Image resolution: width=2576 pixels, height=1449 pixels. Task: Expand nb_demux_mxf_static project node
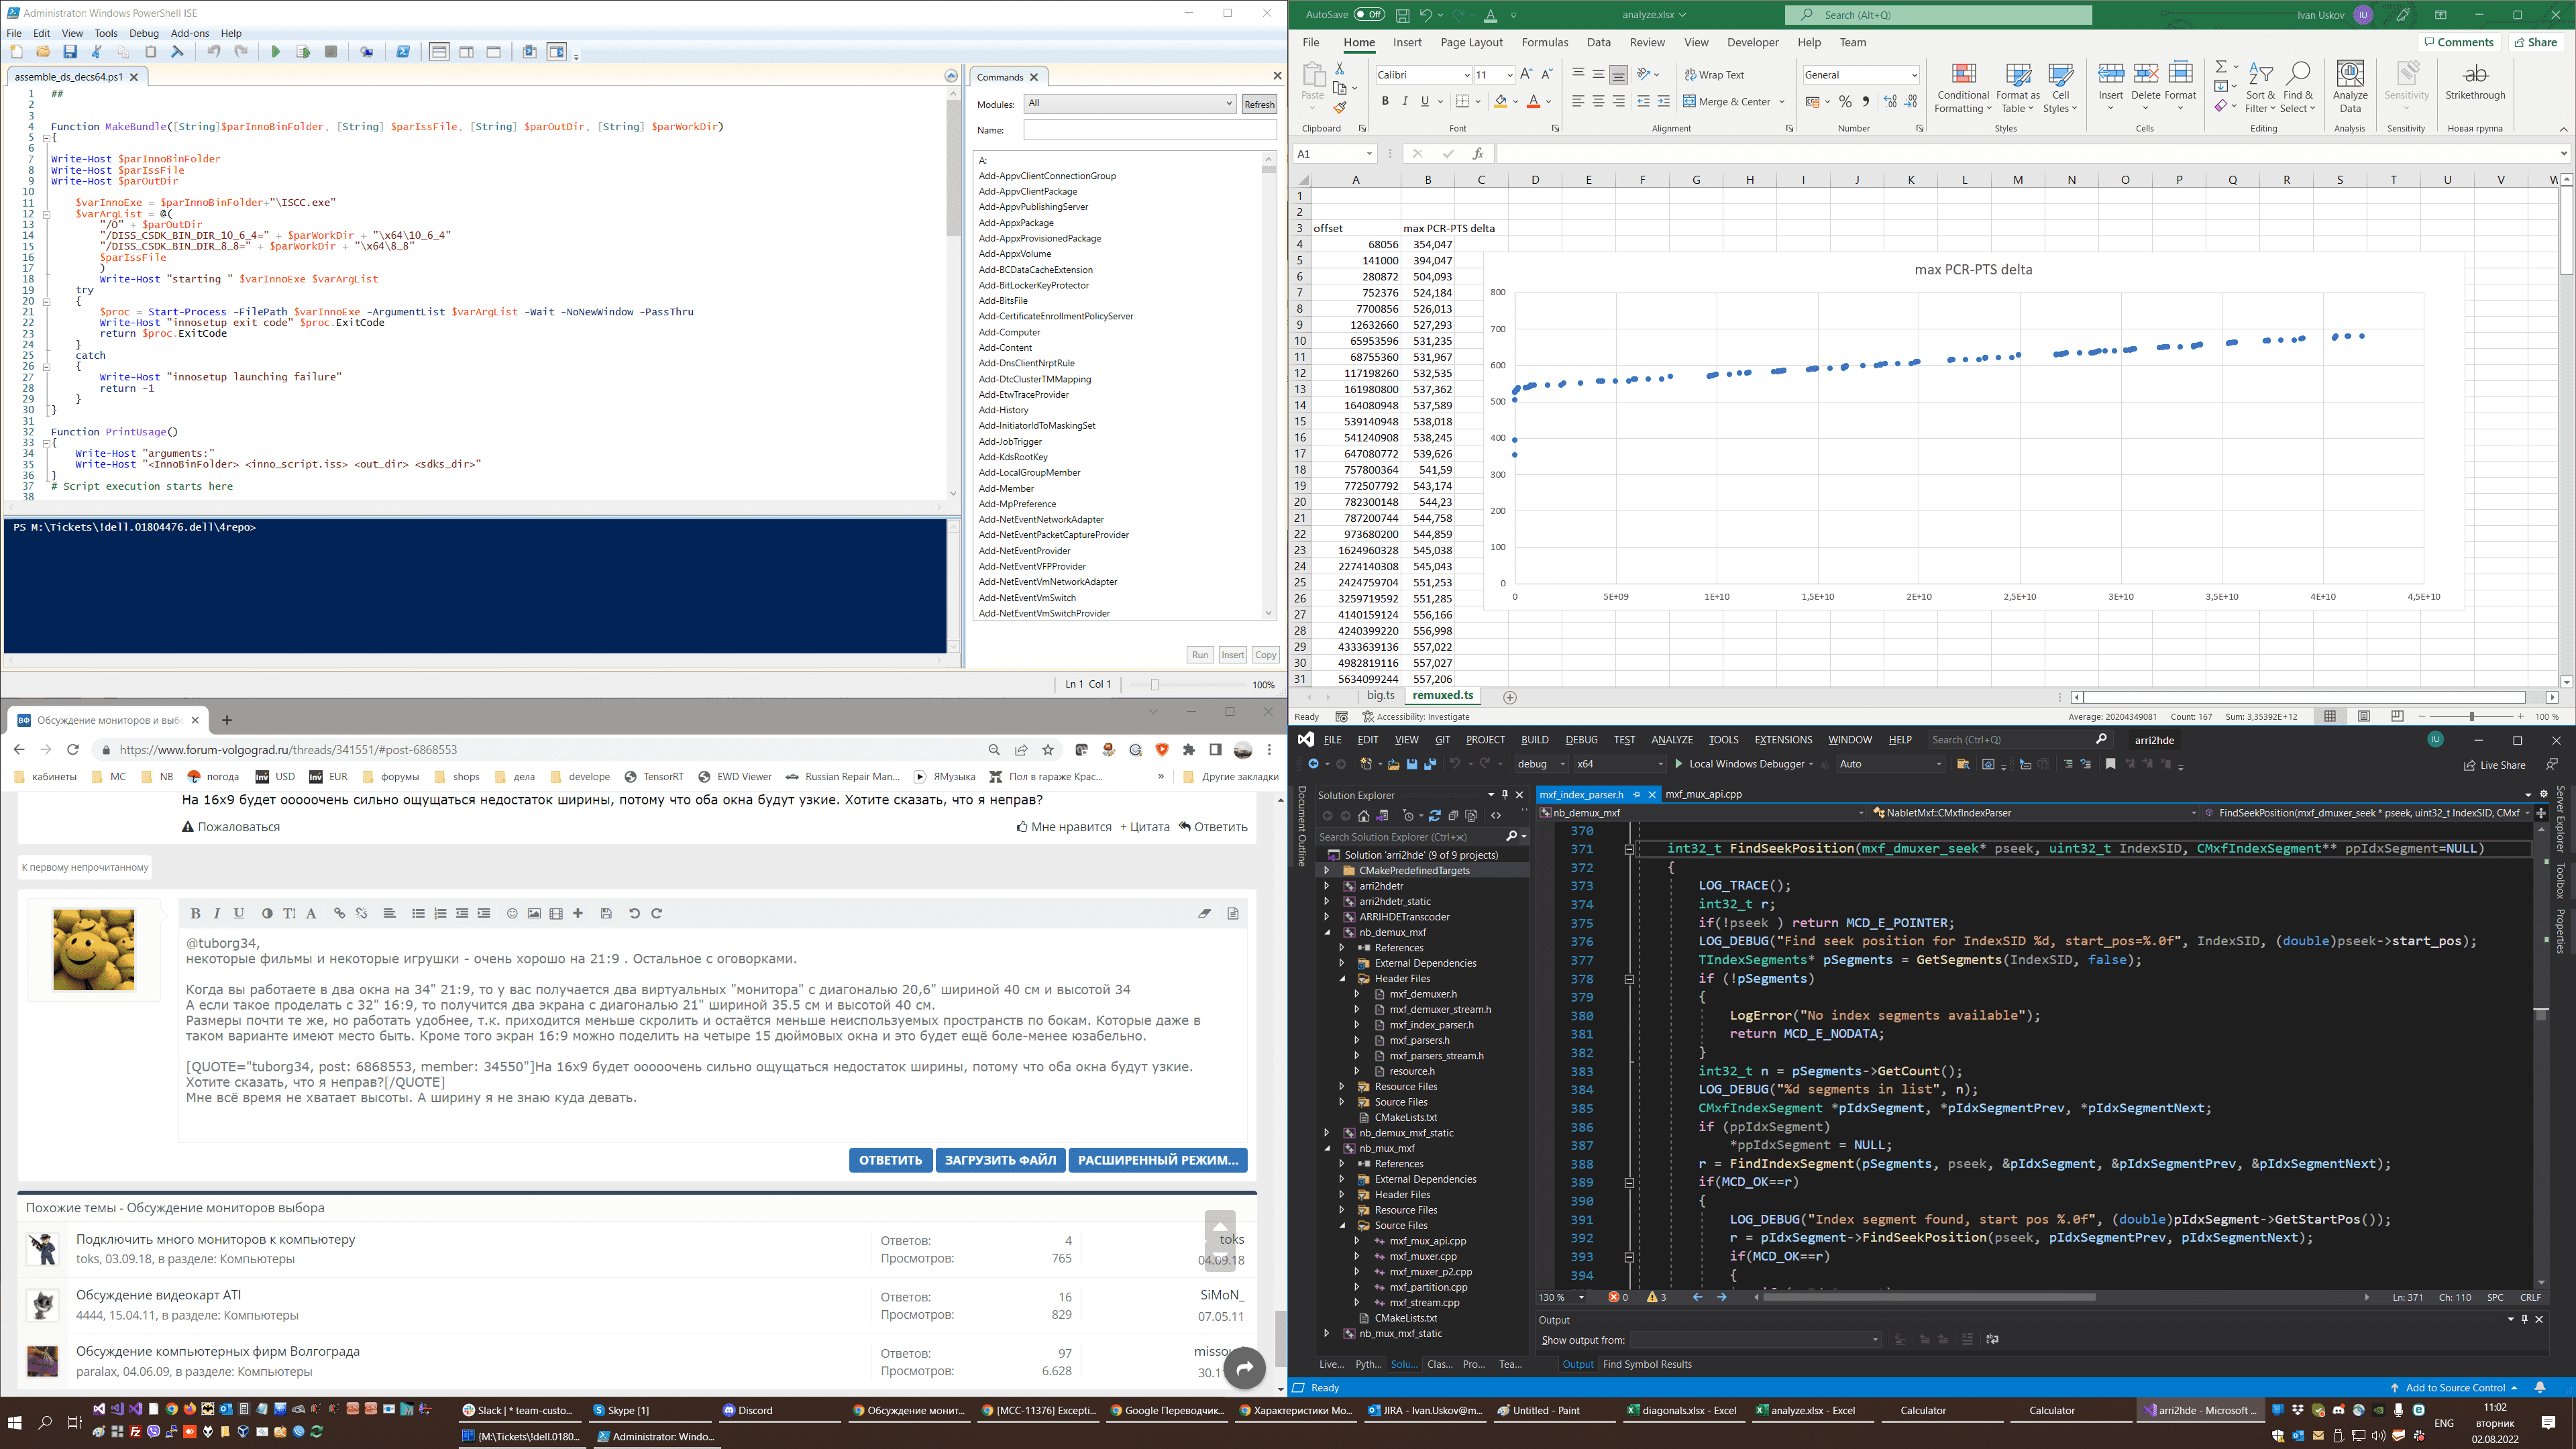click(x=1327, y=1133)
